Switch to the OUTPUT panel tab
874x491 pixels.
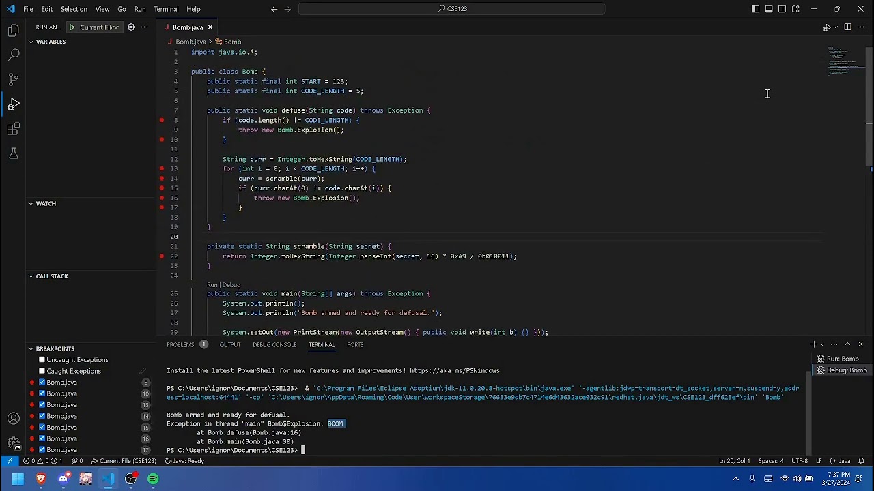coord(230,345)
